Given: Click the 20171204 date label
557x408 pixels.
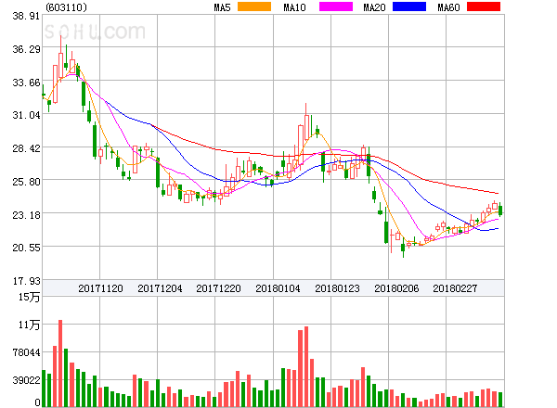Looking at the screenshot, I should pos(160,288).
